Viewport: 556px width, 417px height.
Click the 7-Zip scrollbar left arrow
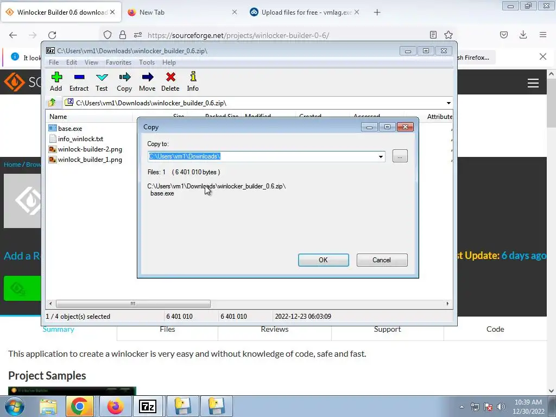(50, 304)
